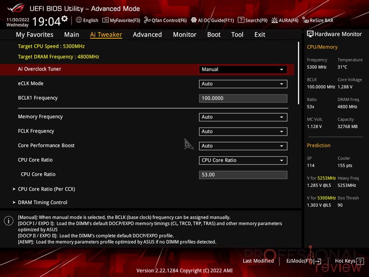Open Memory Frequency dropdown
This screenshot has width=369, height=277.
pos(243,117)
